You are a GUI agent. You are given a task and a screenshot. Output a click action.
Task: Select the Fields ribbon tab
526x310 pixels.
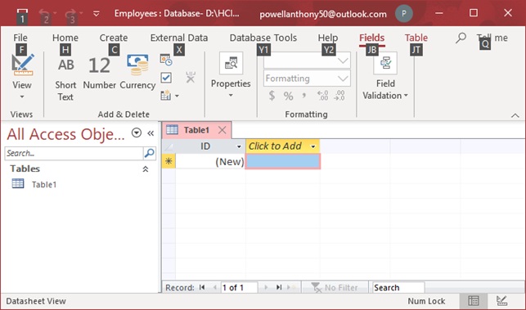click(x=371, y=38)
